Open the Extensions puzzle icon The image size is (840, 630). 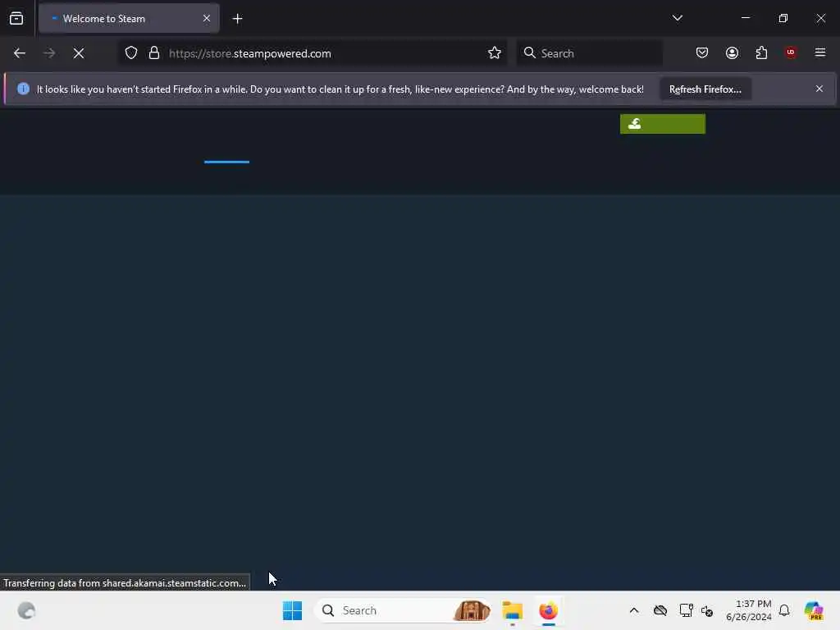(761, 53)
